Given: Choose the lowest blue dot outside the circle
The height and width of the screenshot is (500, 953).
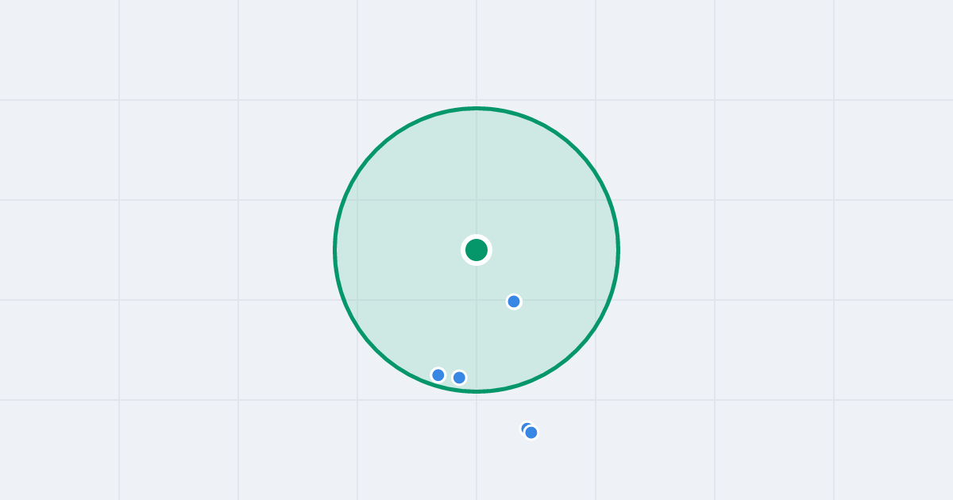Looking at the screenshot, I should point(531,433).
